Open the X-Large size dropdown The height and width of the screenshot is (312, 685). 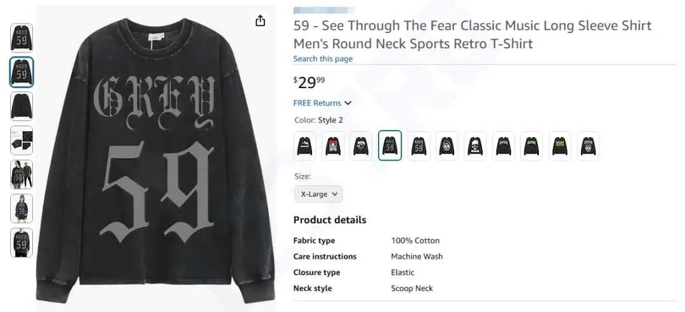318,194
